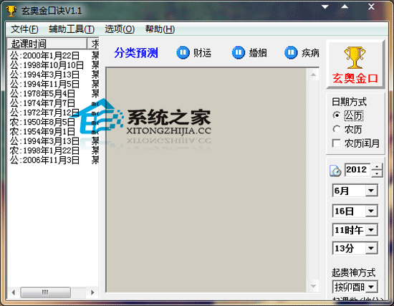The height and width of the screenshot is (306, 394).
Task: Select row 农:1950年8月5日
Action: pos(42,122)
